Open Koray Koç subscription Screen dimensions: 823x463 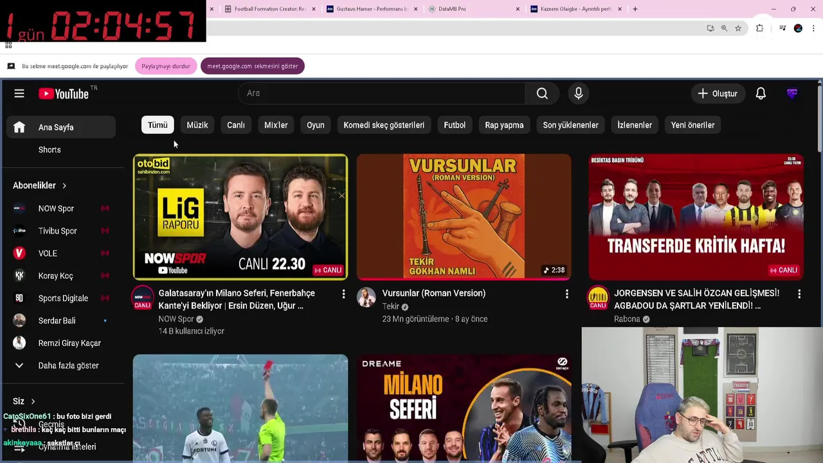[62, 276]
